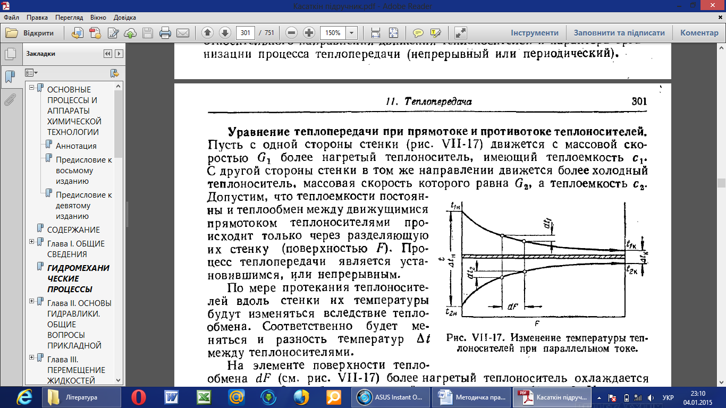
Task: Click the fit one full page icon
Action: [x=393, y=33]
